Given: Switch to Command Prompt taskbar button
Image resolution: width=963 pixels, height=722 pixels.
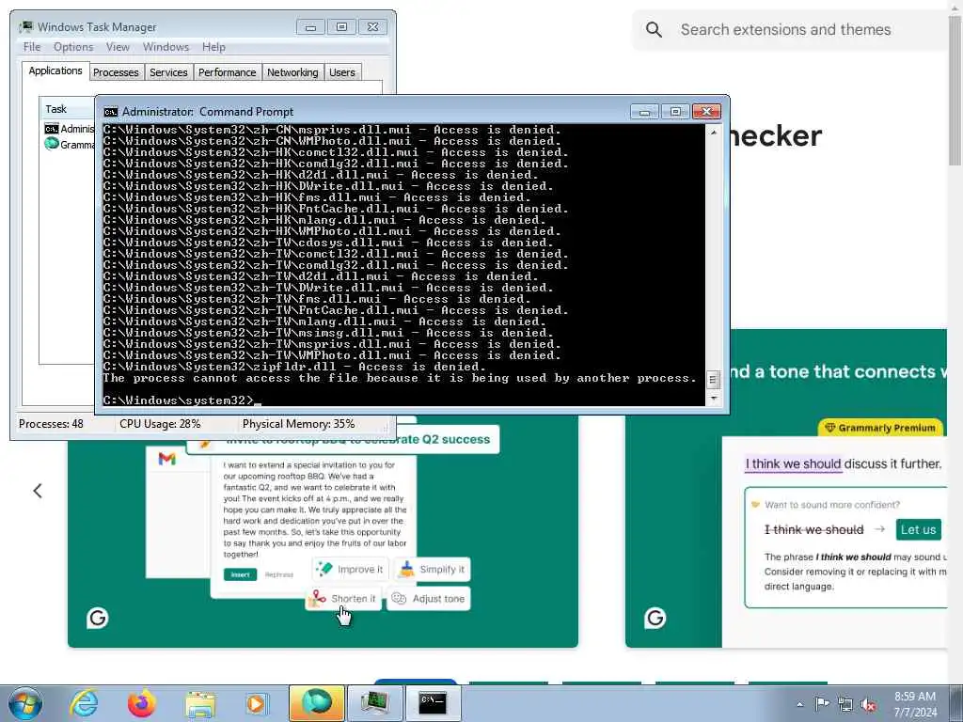Looking at the screenshot, I should [x=433, y=703].
